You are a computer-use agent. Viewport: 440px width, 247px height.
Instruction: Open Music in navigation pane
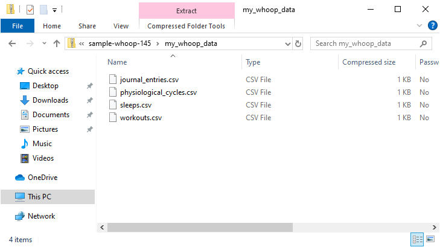pyautogui.click(x=42, y=144)
